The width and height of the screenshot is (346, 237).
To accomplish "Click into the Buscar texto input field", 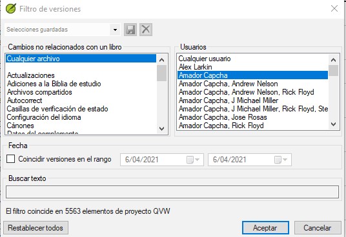I will 172,192.
